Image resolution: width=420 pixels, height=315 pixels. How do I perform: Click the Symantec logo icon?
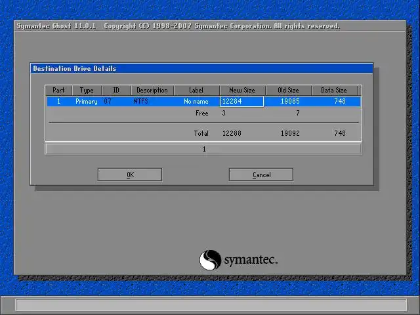coord(210,260)
